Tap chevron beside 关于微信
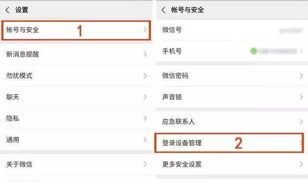The width and height of the screenshot is (308, 182). [x=145, y=164]
